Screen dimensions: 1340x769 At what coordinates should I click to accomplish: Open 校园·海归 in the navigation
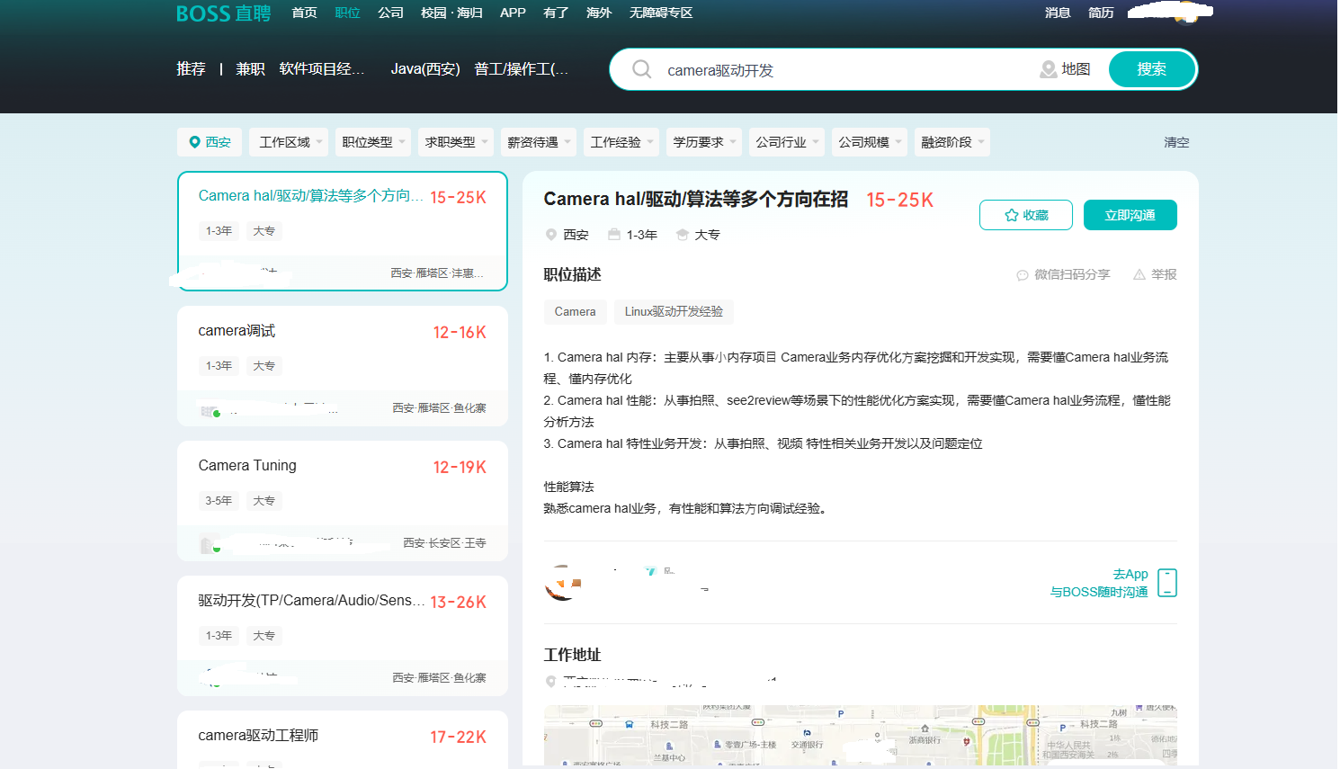451,13
